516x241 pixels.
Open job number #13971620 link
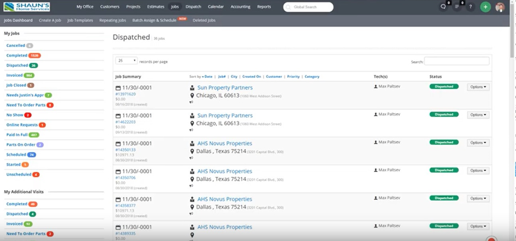click(125, 94)
